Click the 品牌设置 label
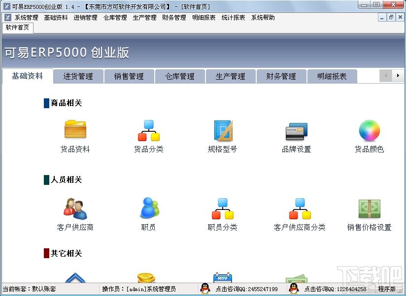406x296 pixels. coord(297,149)
